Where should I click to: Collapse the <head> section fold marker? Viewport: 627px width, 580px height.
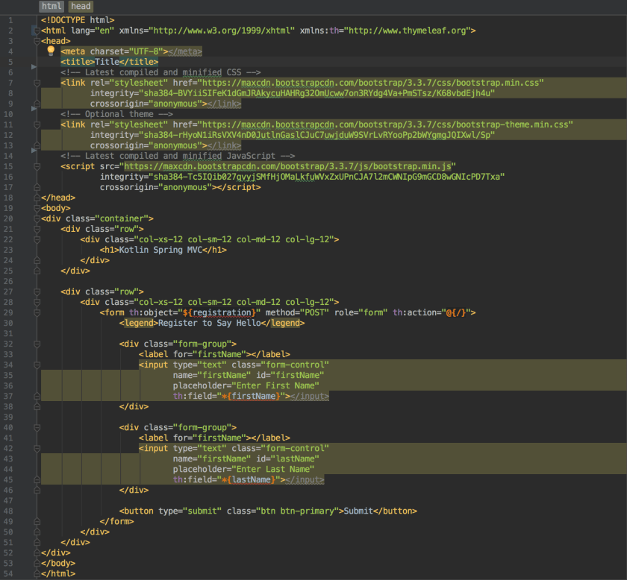35,41
